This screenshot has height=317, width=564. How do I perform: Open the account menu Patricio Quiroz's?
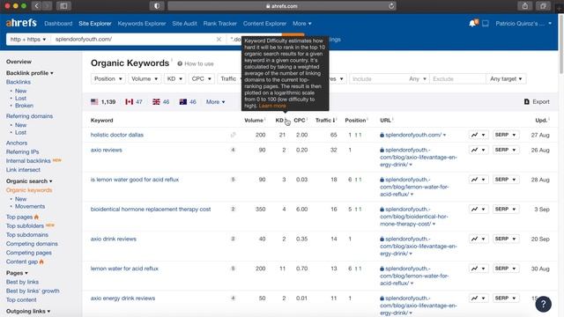[x=523, y=24]
